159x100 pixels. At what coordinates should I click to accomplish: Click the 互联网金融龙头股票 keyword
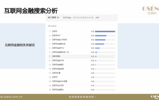click(59, 81)
